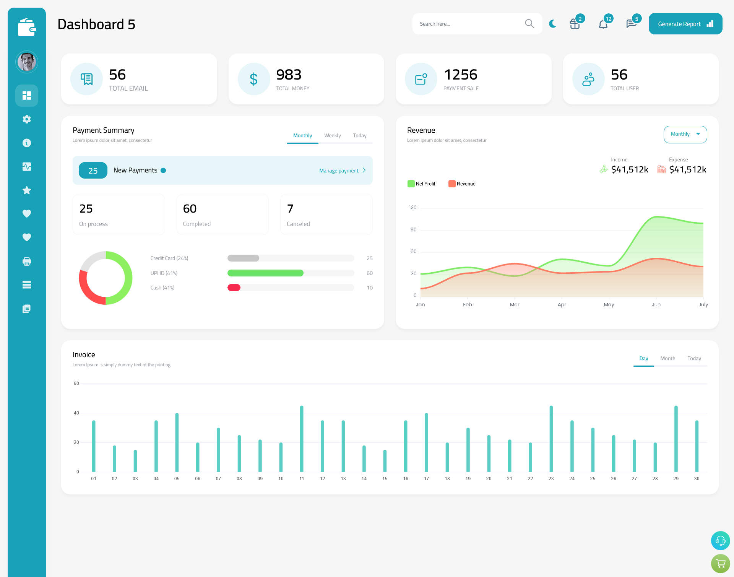Click the print icon in left sidebar
Image resolution: width=734 pixels, height=577 pixels.
pos(26,261)
